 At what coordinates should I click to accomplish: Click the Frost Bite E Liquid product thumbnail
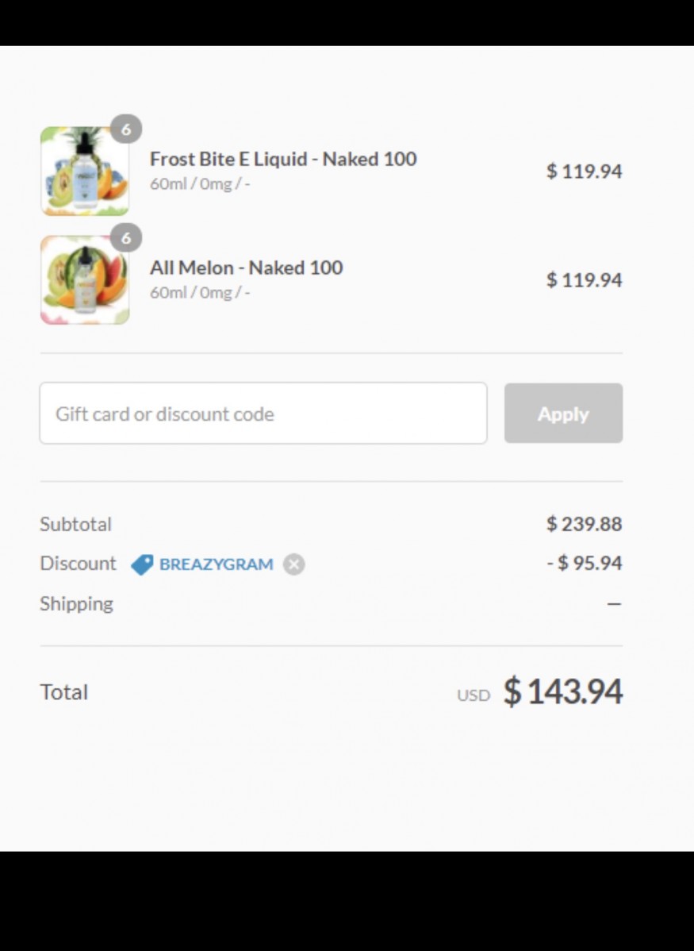[84, 171]
